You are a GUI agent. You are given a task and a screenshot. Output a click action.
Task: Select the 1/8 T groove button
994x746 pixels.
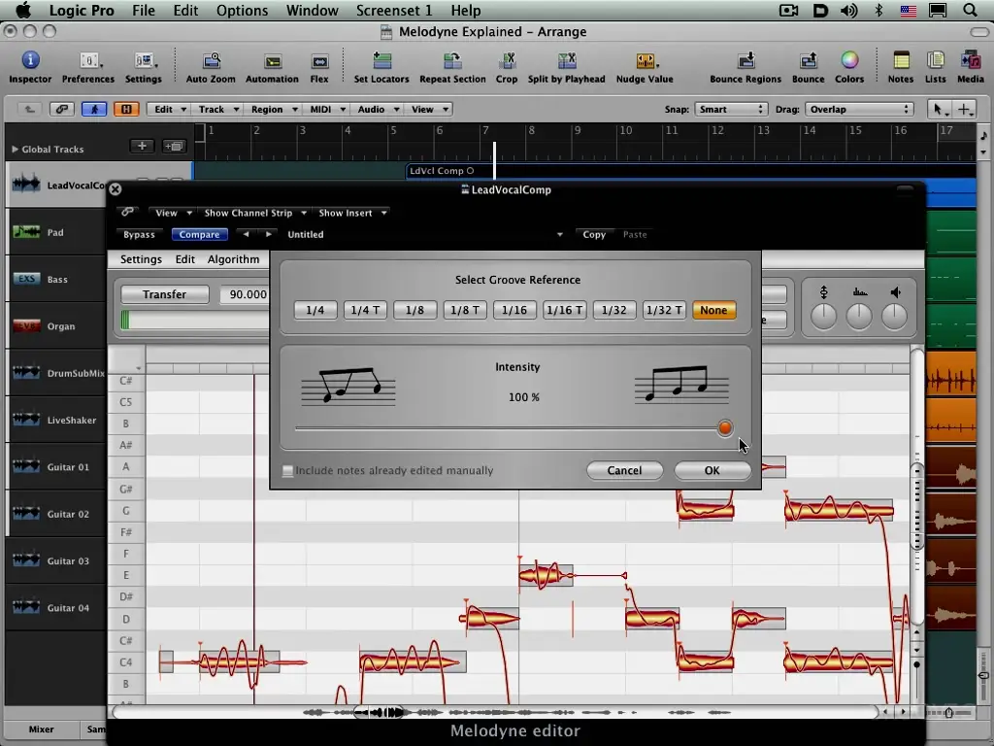(465, 310)
